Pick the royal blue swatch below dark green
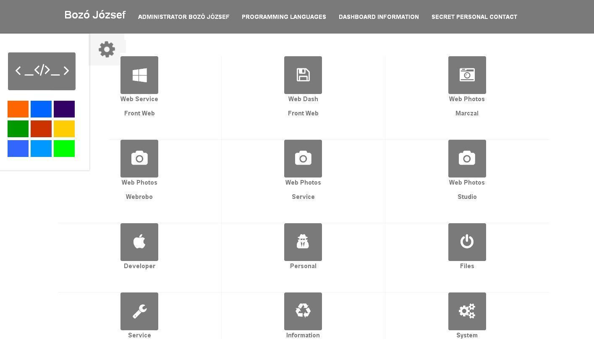Viewport: 594px width, 342px height. (18, 149)
